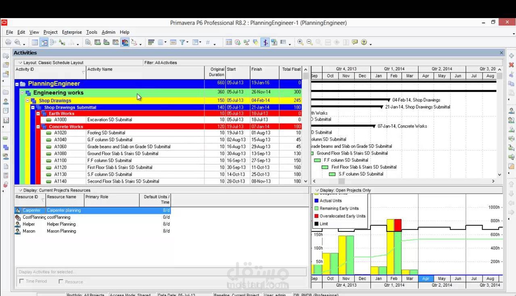Open the View menu
The width and height of the screenshot is (516, 296).
34,32
